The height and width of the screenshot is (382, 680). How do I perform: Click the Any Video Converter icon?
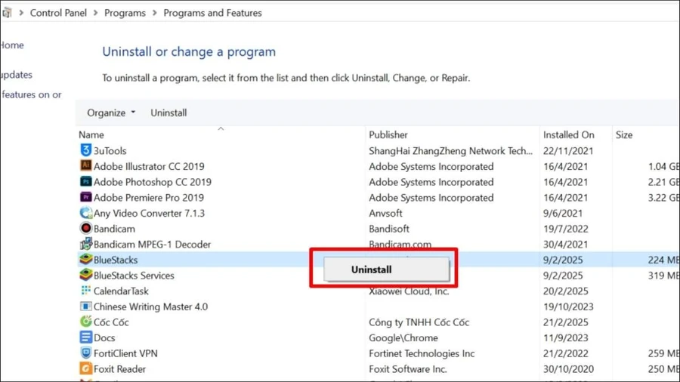[86, 213]
